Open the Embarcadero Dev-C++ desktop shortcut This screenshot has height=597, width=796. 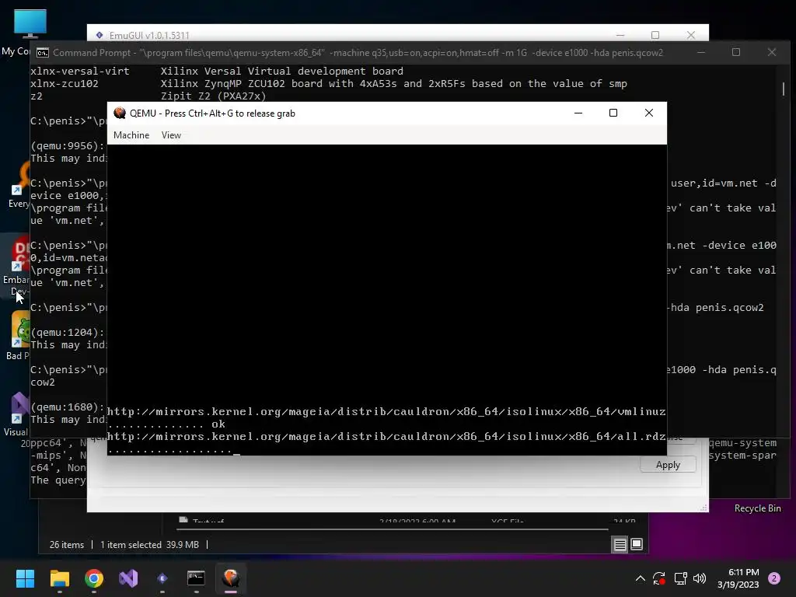tap(17, 266)
